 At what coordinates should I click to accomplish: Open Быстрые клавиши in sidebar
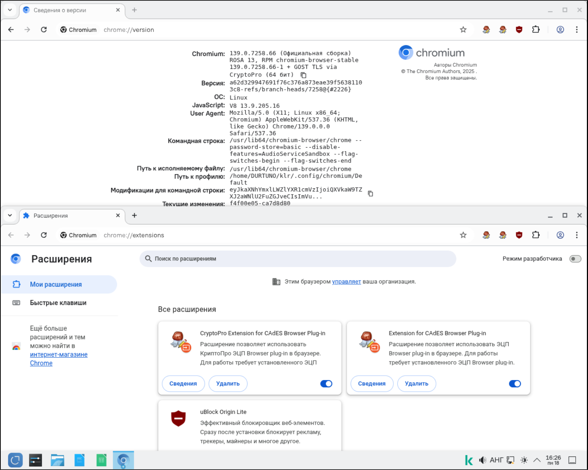pyautogui.click(x=59, y=303)
